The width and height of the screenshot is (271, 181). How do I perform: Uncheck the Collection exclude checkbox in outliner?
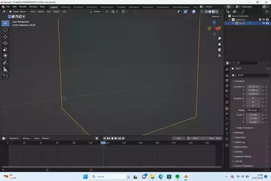click(x=260, y=20)
